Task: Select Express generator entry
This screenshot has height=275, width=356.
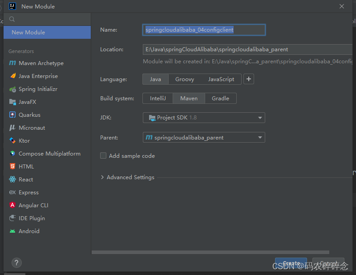Action: (47, 193)
